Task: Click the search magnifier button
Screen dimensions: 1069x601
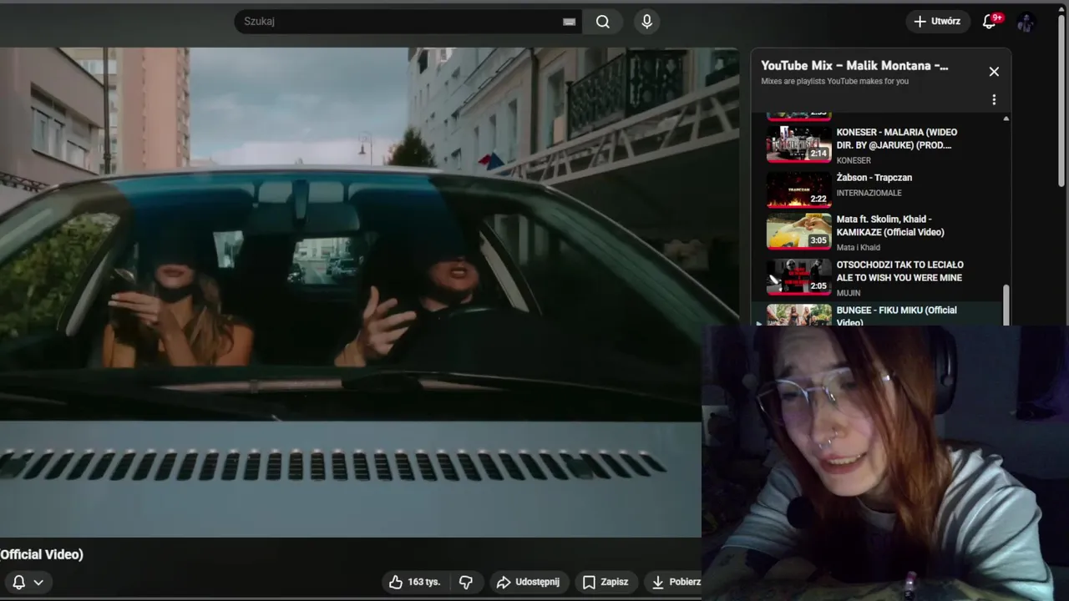Action: coord(603,22)
